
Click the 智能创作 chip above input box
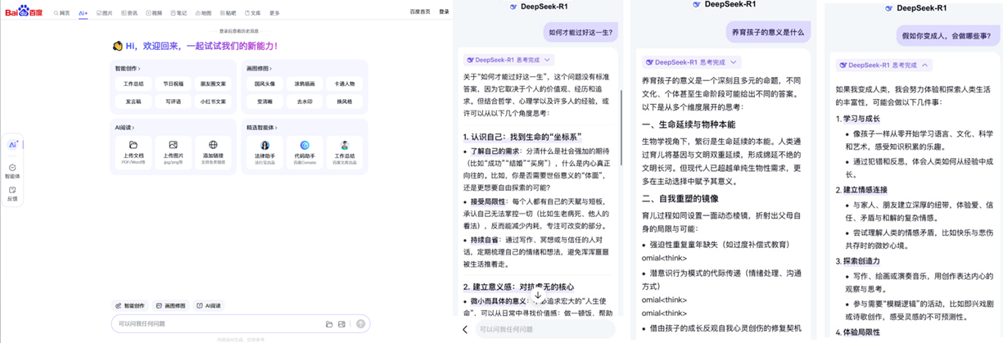[x=130, y=306]
